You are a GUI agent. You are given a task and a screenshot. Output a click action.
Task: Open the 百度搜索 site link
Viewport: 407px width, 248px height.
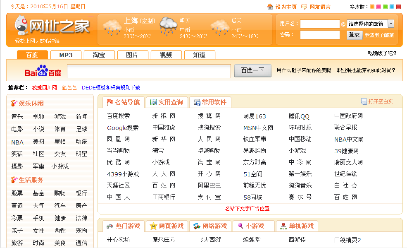pyautogui.click(x=118, y=116)
